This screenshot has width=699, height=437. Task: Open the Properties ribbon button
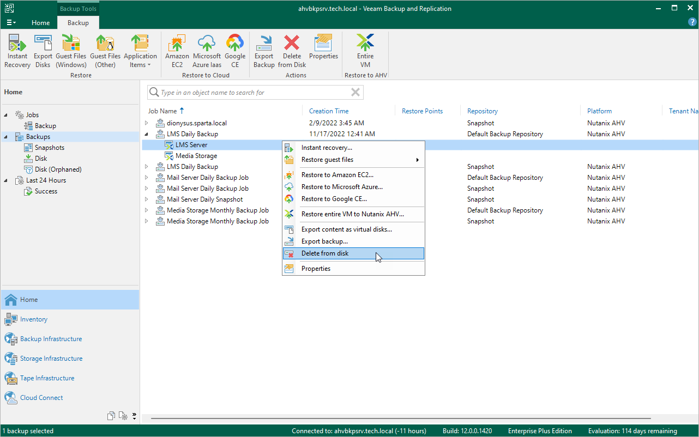pyautogui.click(x=323, y=47)
